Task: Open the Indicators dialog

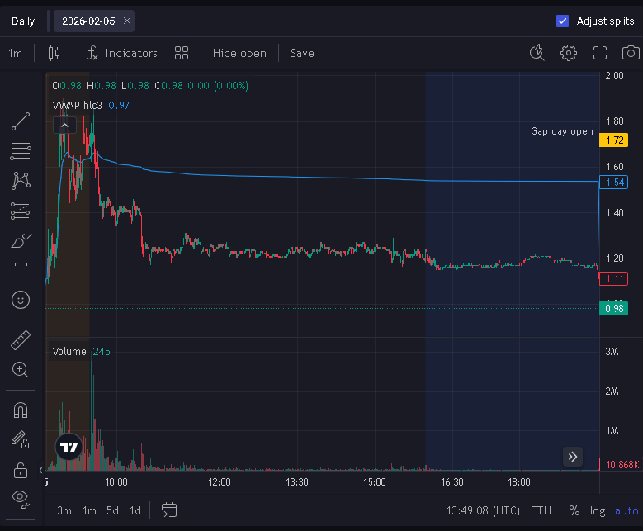Action: point(122,53)
